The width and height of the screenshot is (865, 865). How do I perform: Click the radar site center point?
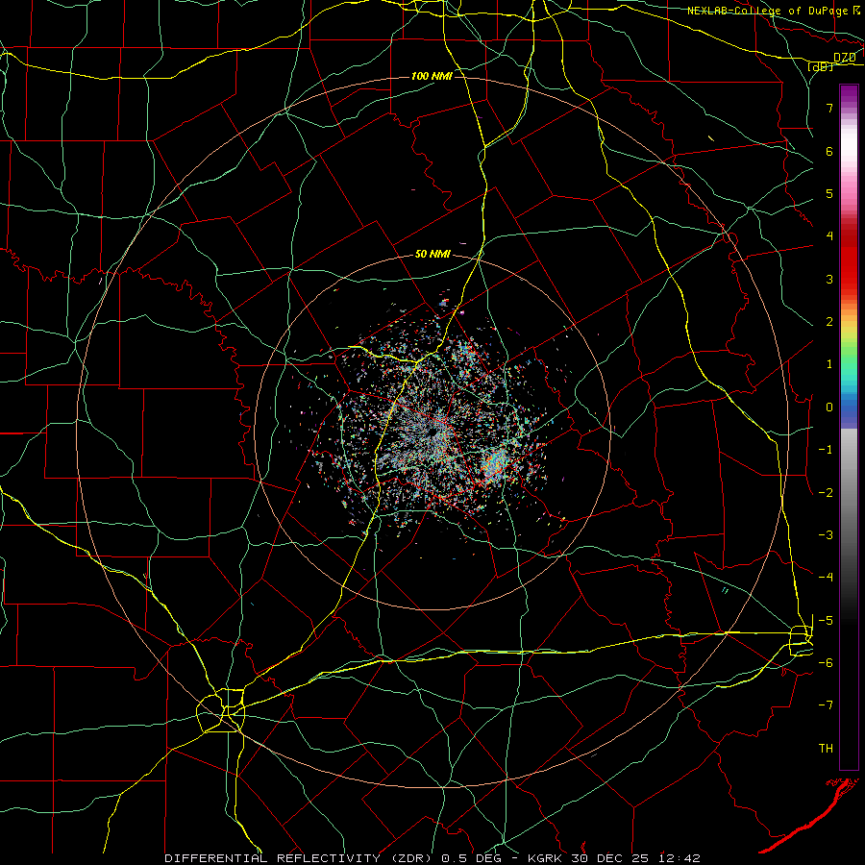(433, 432)
